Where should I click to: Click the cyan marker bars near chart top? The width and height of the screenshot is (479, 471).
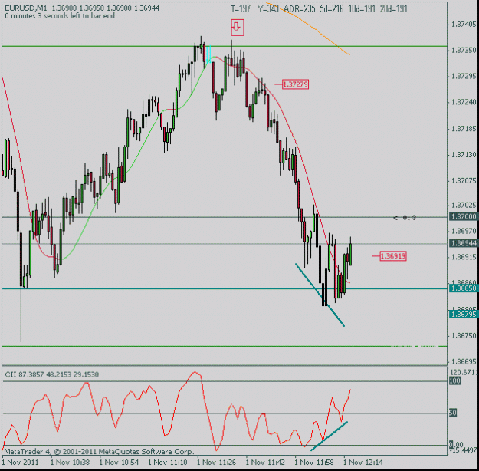(x=208, y=54)
